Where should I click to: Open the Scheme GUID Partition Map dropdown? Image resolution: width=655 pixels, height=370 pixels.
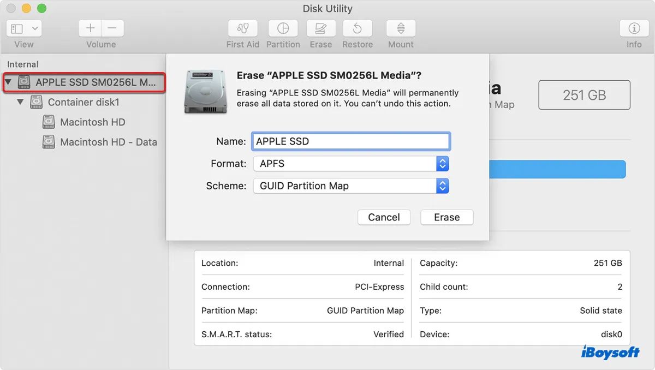coord(350,186)
